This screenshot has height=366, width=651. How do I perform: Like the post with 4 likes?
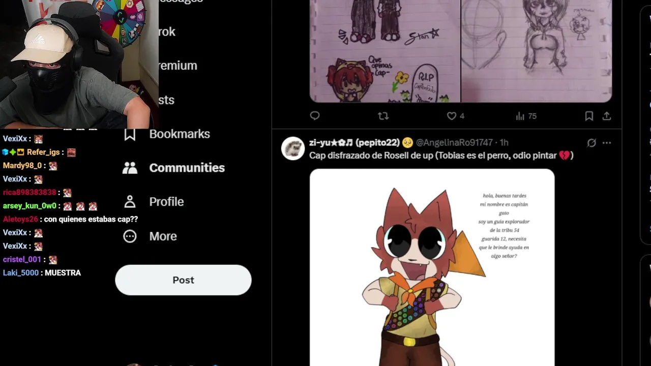tap(456, 116)
